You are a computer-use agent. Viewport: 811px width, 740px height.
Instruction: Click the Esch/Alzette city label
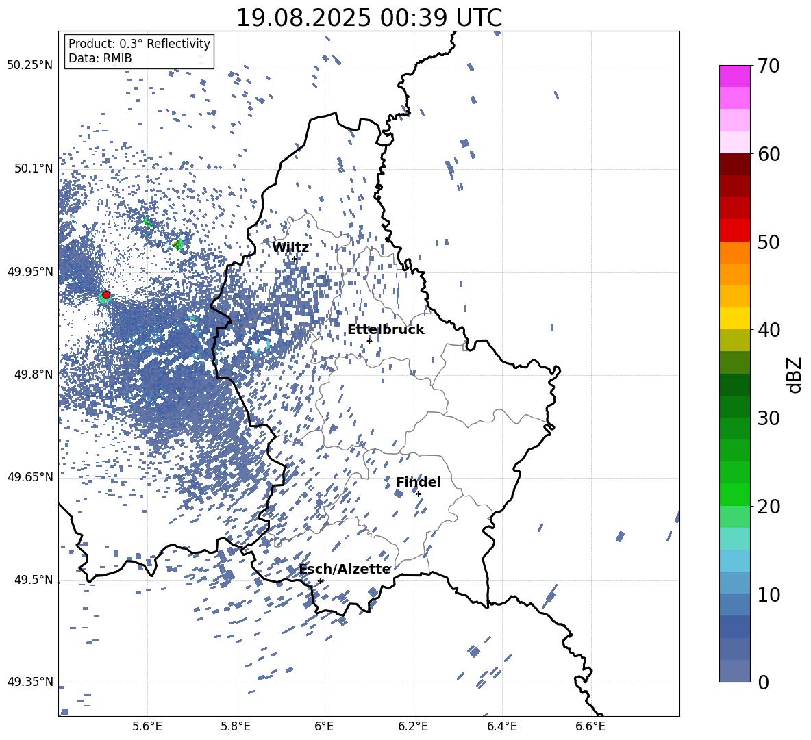click(x=345, y=570)
